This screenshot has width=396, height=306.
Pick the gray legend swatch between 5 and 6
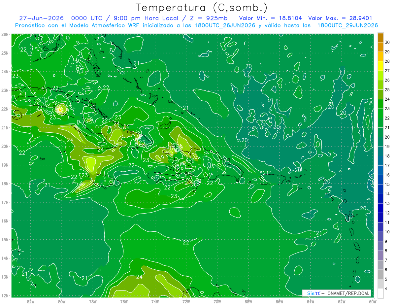tap(380, 274)
